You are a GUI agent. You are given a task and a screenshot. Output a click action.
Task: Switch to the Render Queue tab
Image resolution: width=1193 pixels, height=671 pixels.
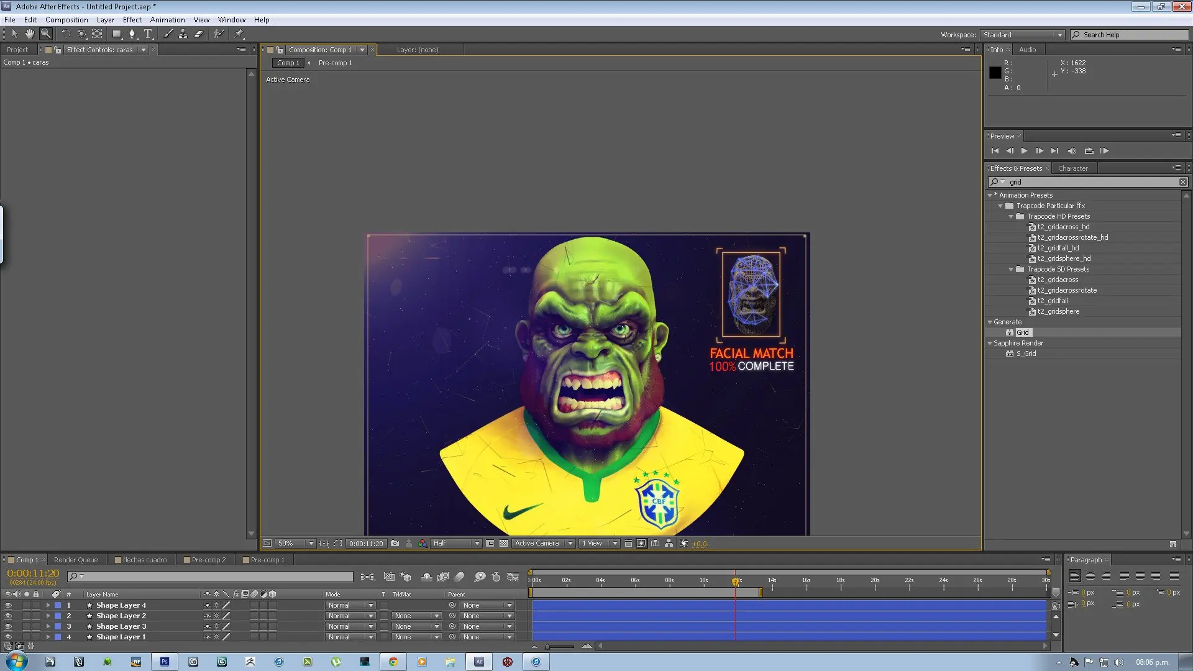[x=76, y=560]
